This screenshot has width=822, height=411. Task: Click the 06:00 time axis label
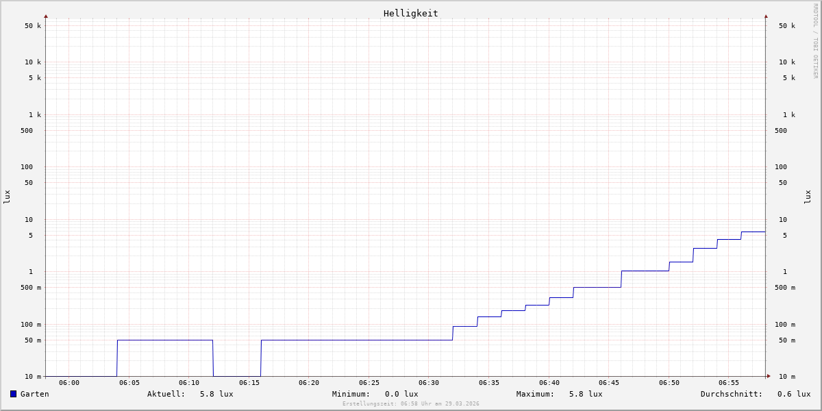(69, 383)
